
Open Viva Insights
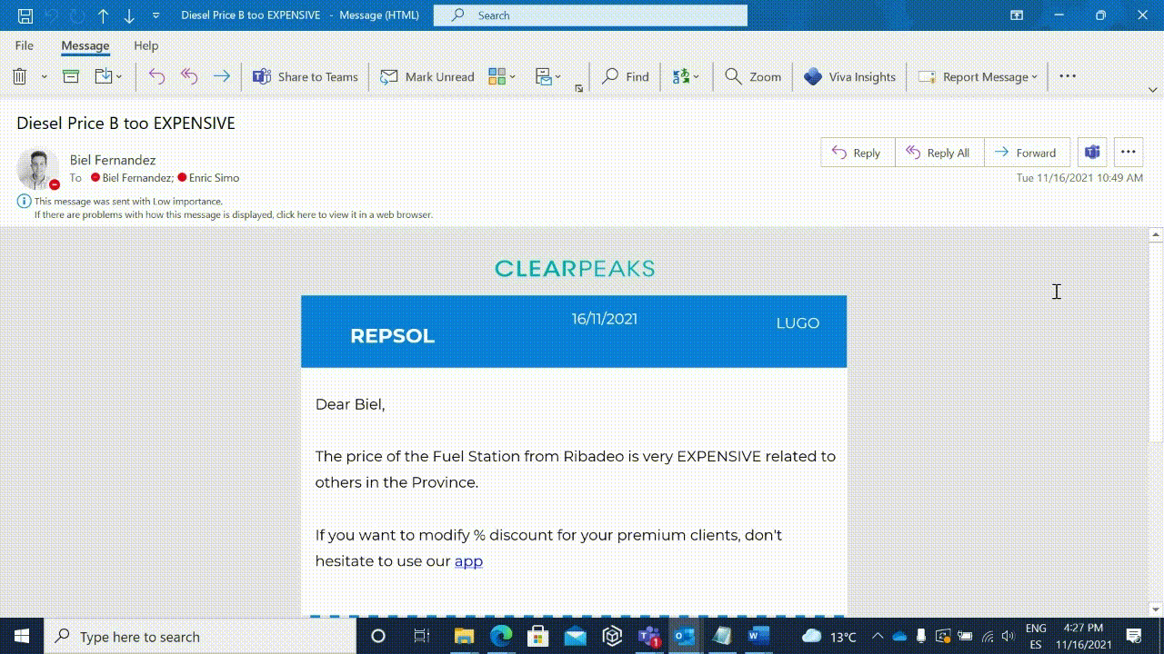click(x=850, y=77)
